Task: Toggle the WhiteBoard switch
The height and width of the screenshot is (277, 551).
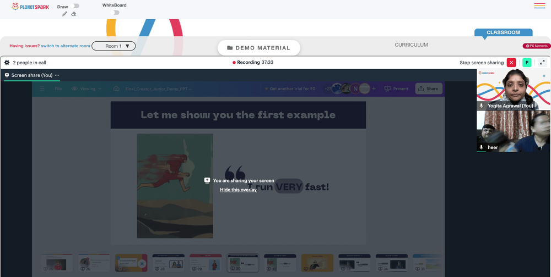Action: click(115, 13)
